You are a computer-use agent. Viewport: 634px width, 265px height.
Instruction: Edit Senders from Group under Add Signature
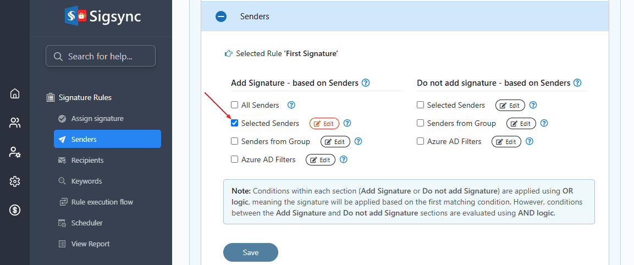(x=335, y=142)
